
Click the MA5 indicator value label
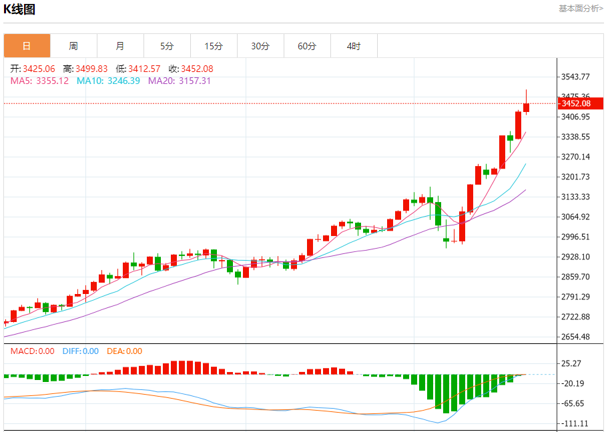[39, 81]
